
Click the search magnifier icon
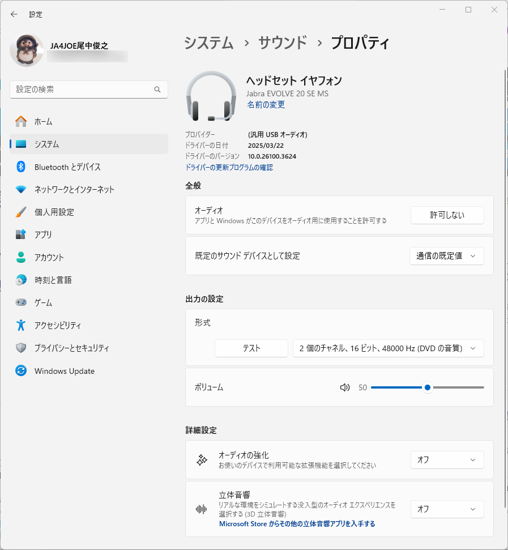[157, 89]
